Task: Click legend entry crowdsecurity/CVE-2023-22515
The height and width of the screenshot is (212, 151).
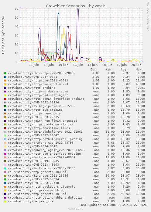Action: tap(33, 117)
